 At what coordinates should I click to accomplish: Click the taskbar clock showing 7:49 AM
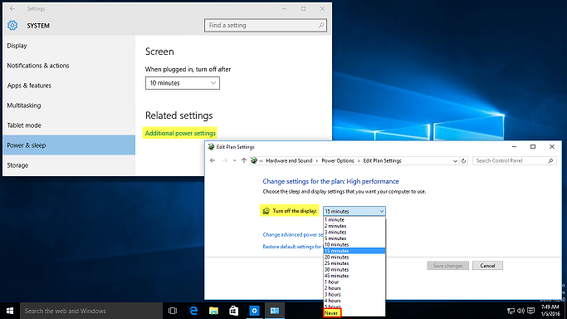point(550,311)
